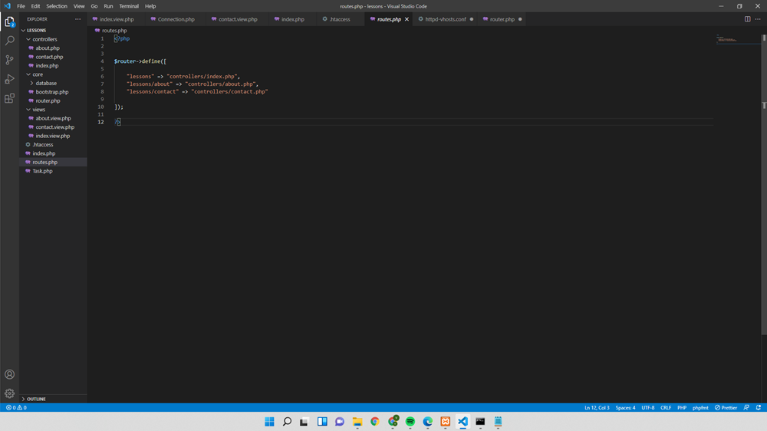Change end of line sequence CRLF
767x431 pixels.
[x=666, y=407]
